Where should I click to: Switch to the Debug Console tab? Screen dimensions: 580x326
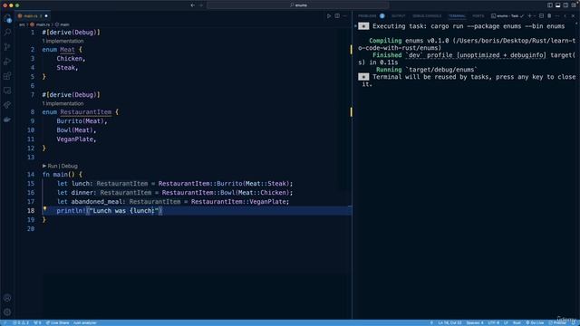(x=427, y=16)
